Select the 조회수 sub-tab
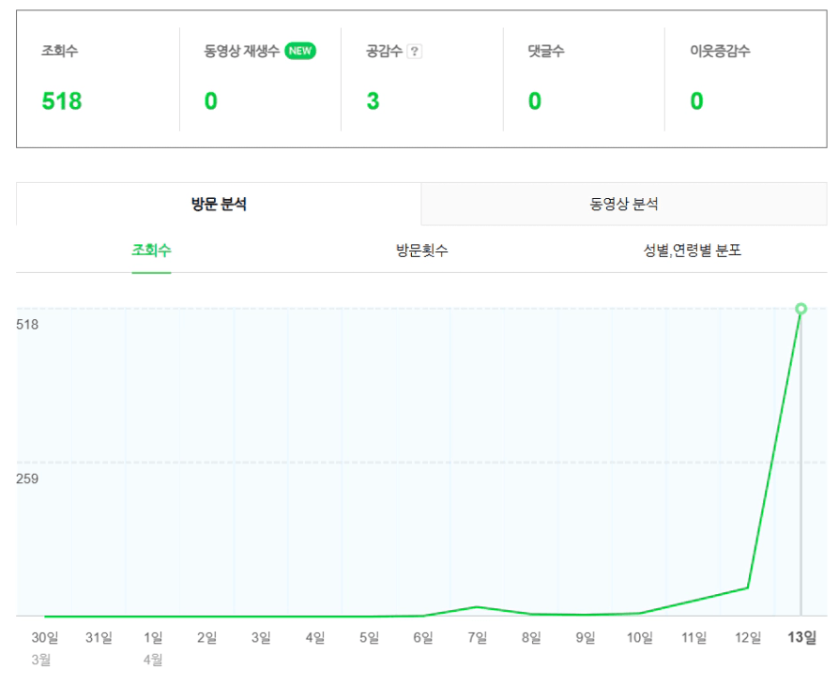 [x=151, y=251]
